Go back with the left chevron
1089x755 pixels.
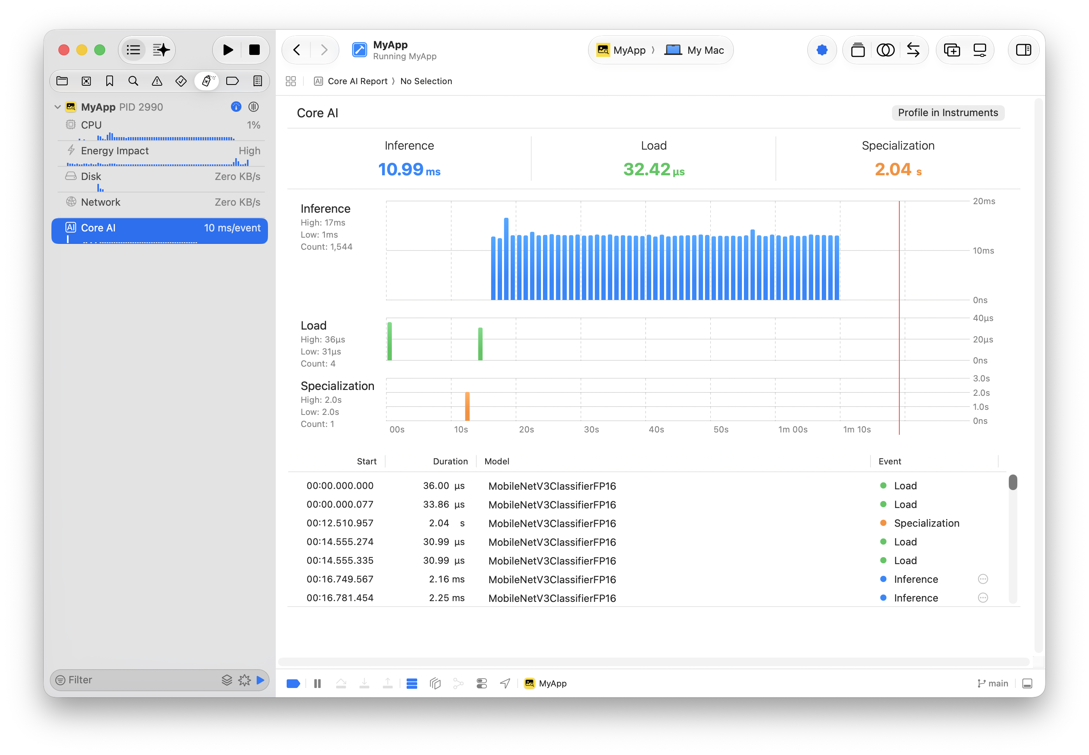tap(297, 50)
